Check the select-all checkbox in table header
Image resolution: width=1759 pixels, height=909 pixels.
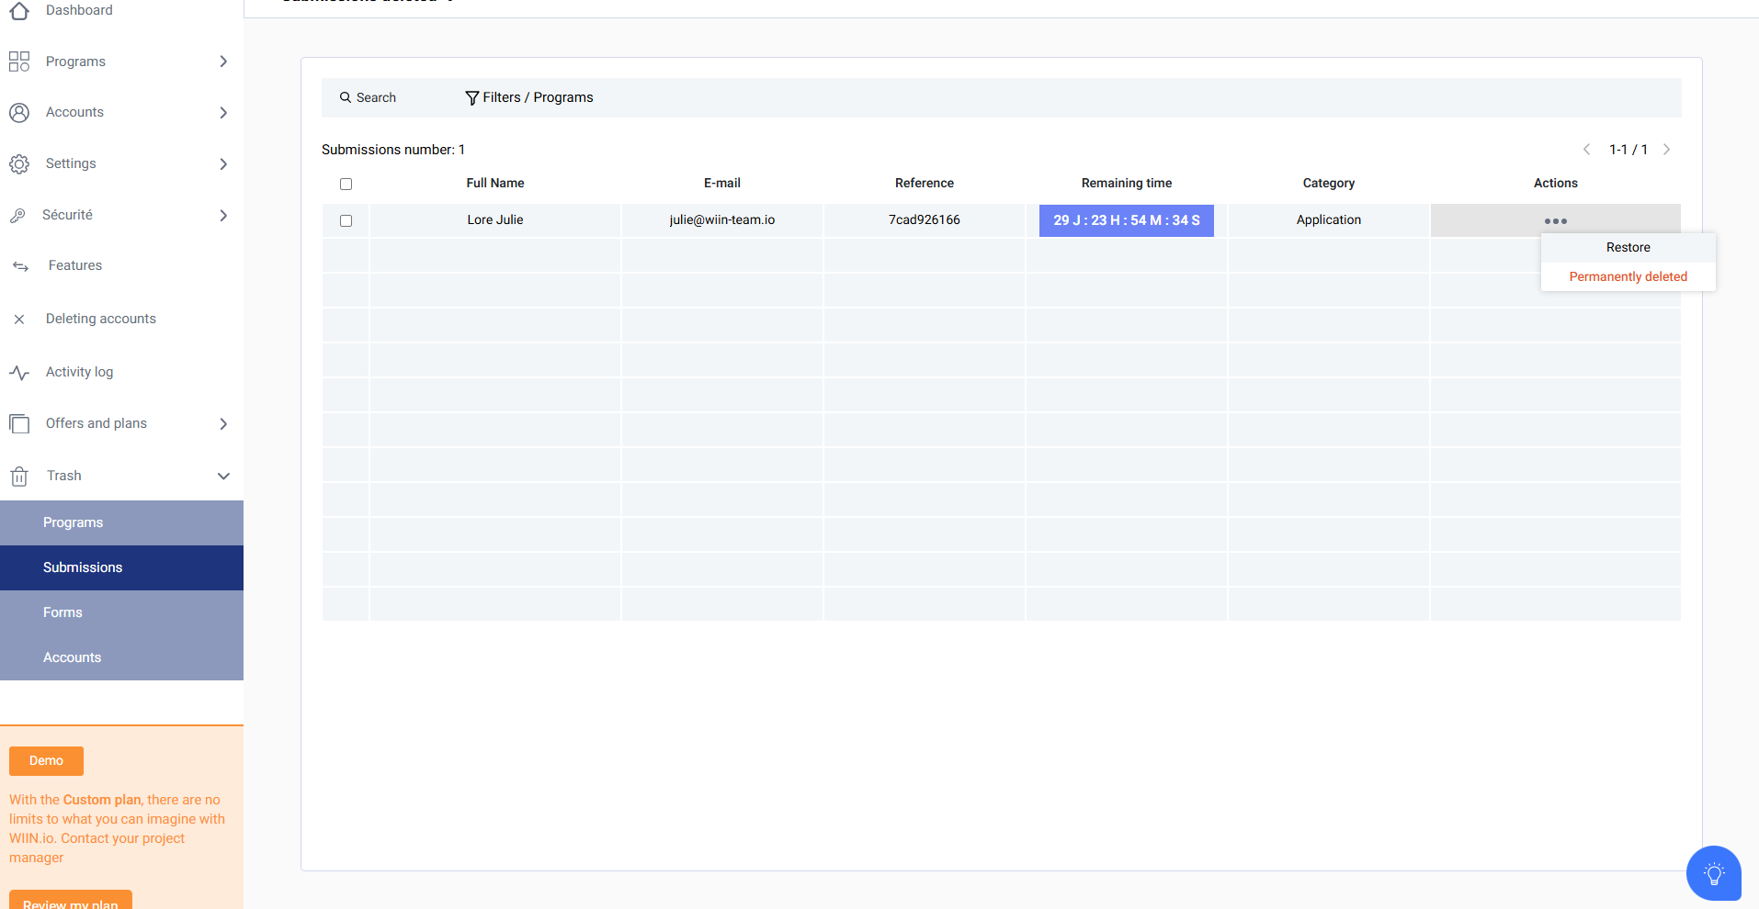pos(346,185)
